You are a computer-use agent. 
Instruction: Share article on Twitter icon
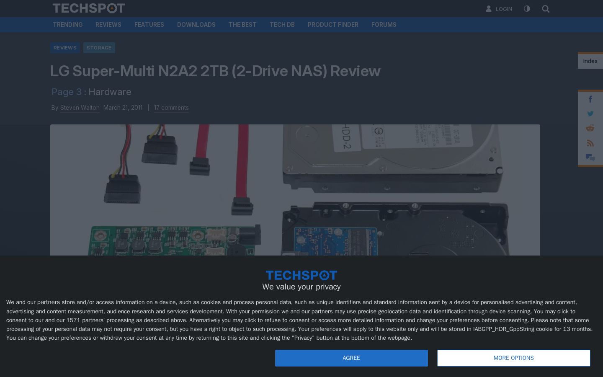click(590, 114)
